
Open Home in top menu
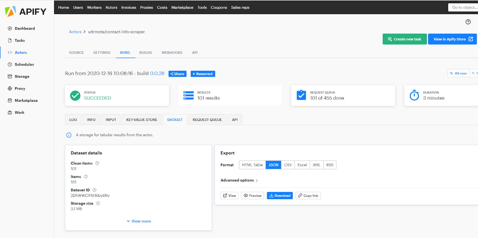pos(64,7)
